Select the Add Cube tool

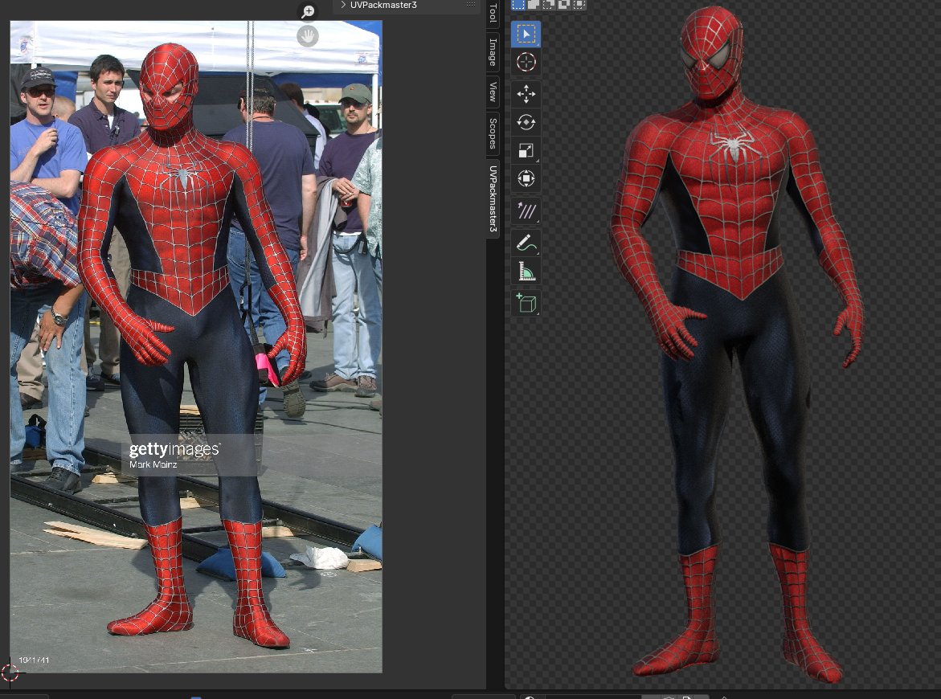click(x=526, y=303)
